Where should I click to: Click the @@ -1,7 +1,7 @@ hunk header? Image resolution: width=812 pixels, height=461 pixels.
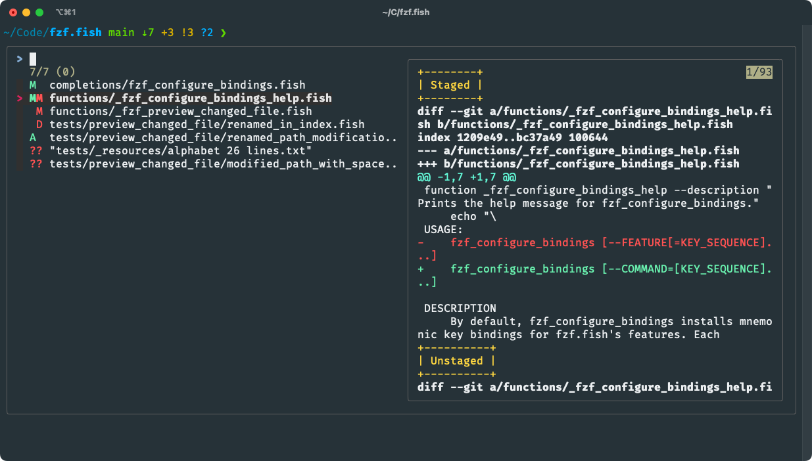467,177
